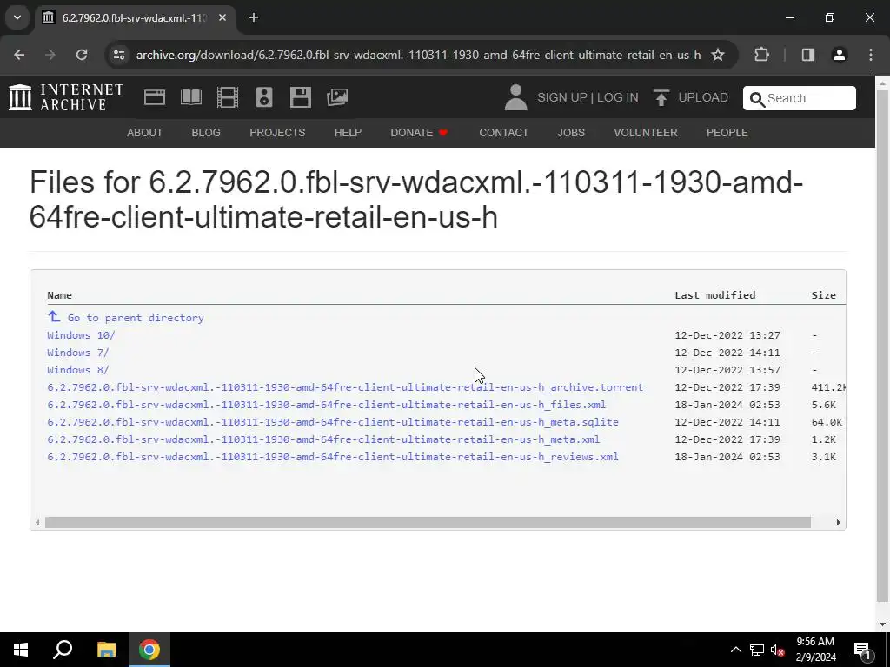Click the UPLOAD link text
Viewport: 890px width, 667px height.
[703, 97]
